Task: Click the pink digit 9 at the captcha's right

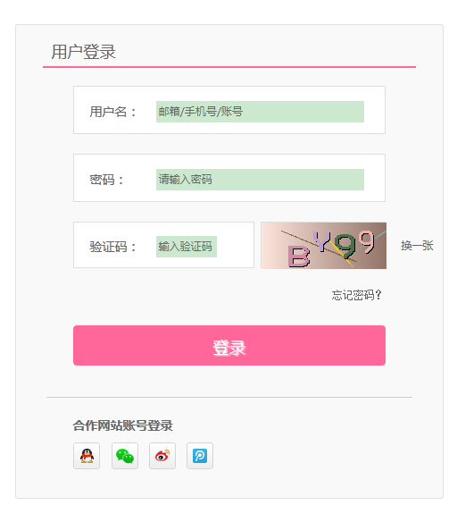Action: pos(367,241)
